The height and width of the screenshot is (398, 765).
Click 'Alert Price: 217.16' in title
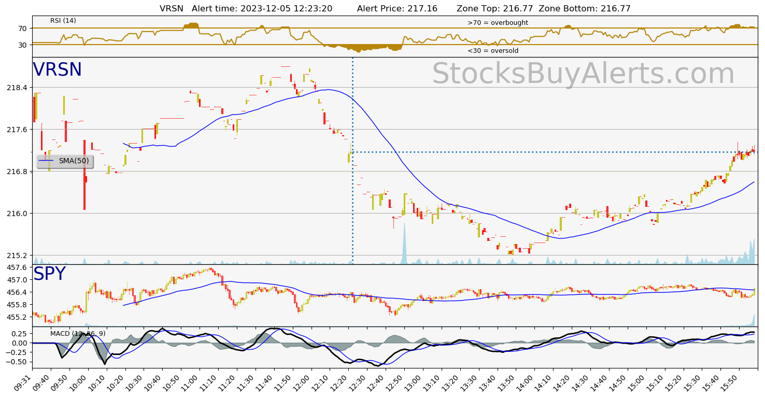pyautogui.click(x=397, y=9)
